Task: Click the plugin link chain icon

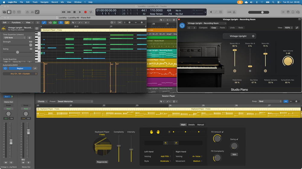Action: 297,28
